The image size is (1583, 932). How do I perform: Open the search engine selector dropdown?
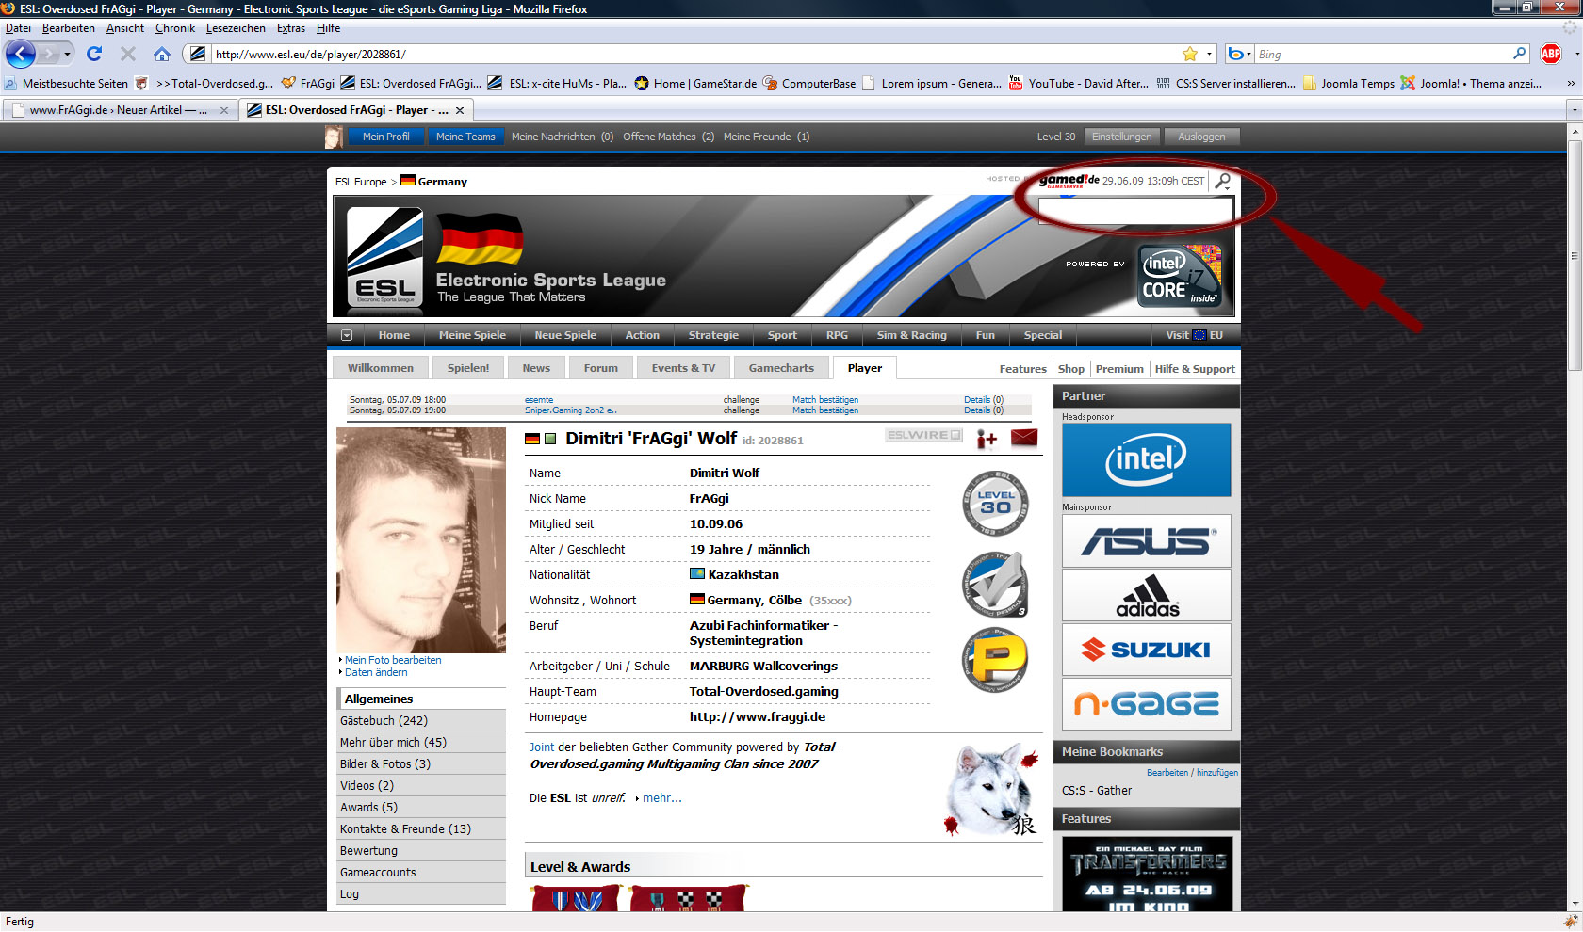pos(1241,54)
